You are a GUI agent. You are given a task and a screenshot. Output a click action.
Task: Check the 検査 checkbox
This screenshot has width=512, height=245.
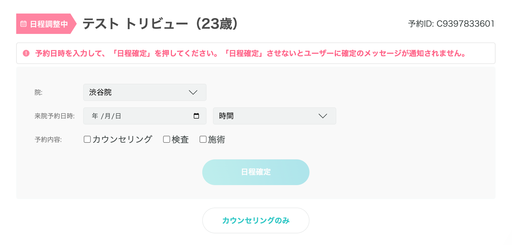(167, 139)
